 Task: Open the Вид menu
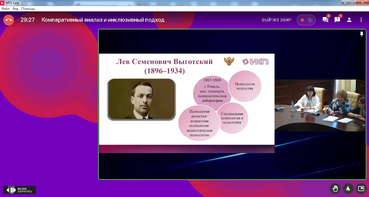point(15,9)
